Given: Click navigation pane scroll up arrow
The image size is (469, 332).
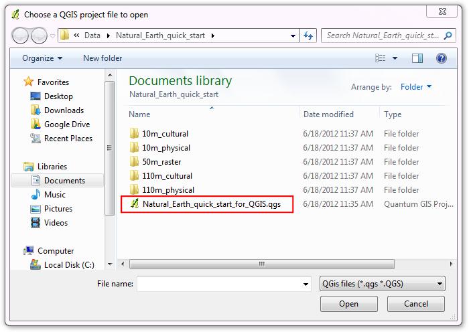Looking at the screenshot, I should [110, 75].
